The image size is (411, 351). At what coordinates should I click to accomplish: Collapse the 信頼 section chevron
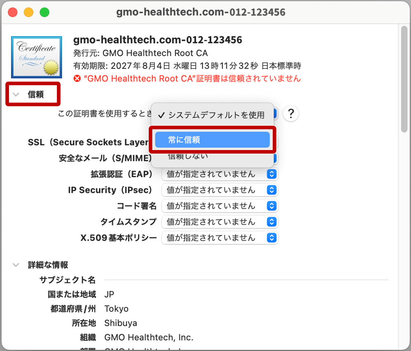(16, 94)
